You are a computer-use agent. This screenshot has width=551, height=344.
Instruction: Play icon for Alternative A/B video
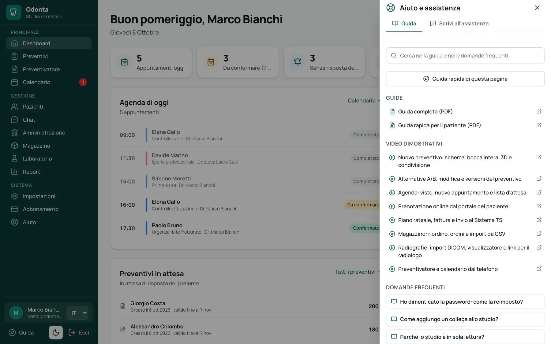pos(392,179)
